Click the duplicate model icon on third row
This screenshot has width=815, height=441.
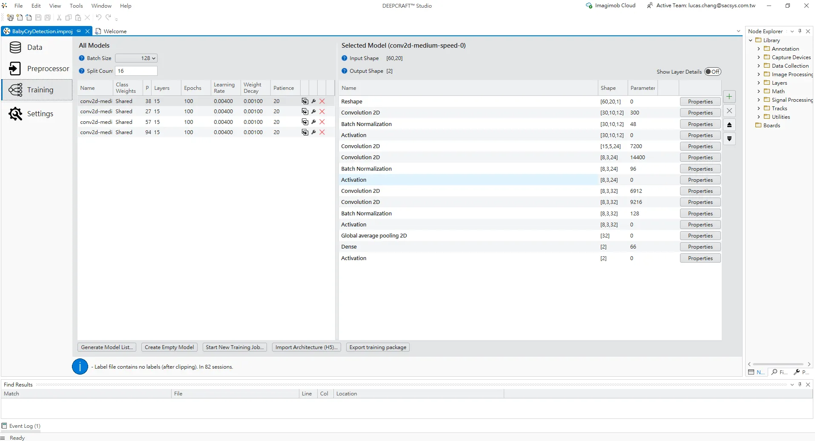pyautogui.click(x=305, y=122)
